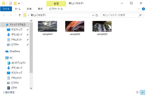The height and width of the screenshot is (95, 146).
Task: Open pinned ダウンロード under Quick Access
Action: 15,35
